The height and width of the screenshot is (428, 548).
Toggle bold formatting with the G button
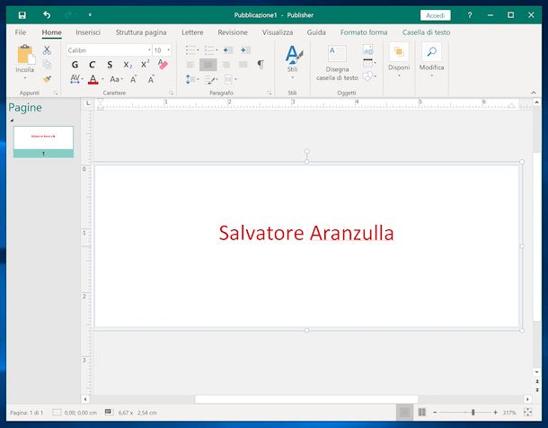tap(75, 65)
